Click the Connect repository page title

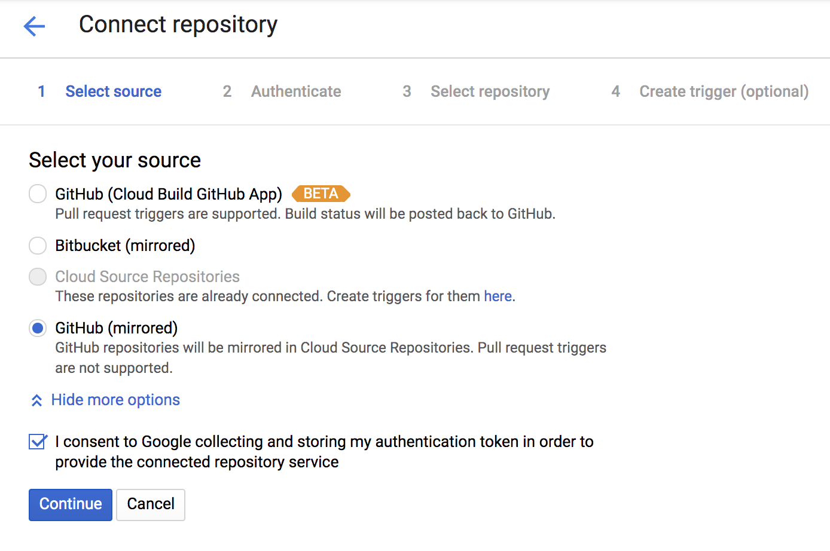178,25
